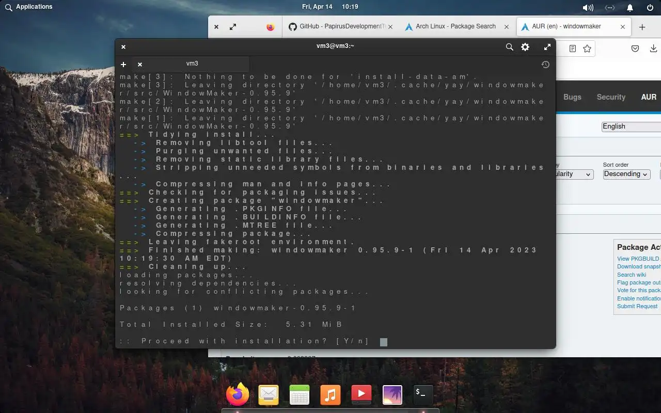Open Bugs in Arch navigation bar

tap(572, 97)
